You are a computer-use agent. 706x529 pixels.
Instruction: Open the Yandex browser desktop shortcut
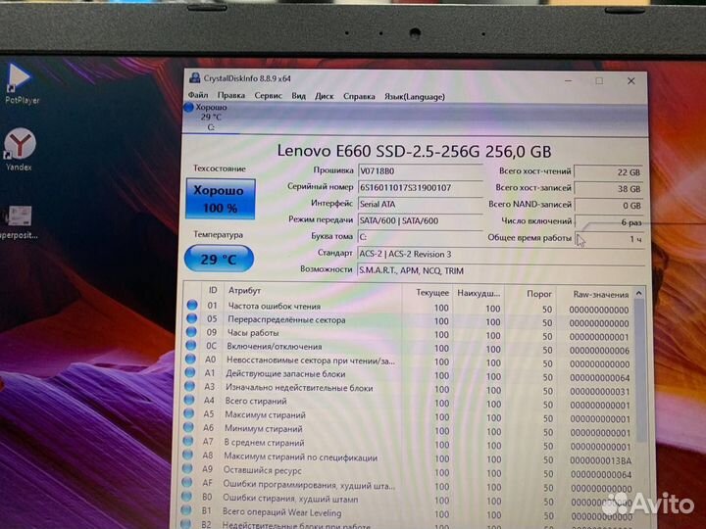click(x=20, y=150)
